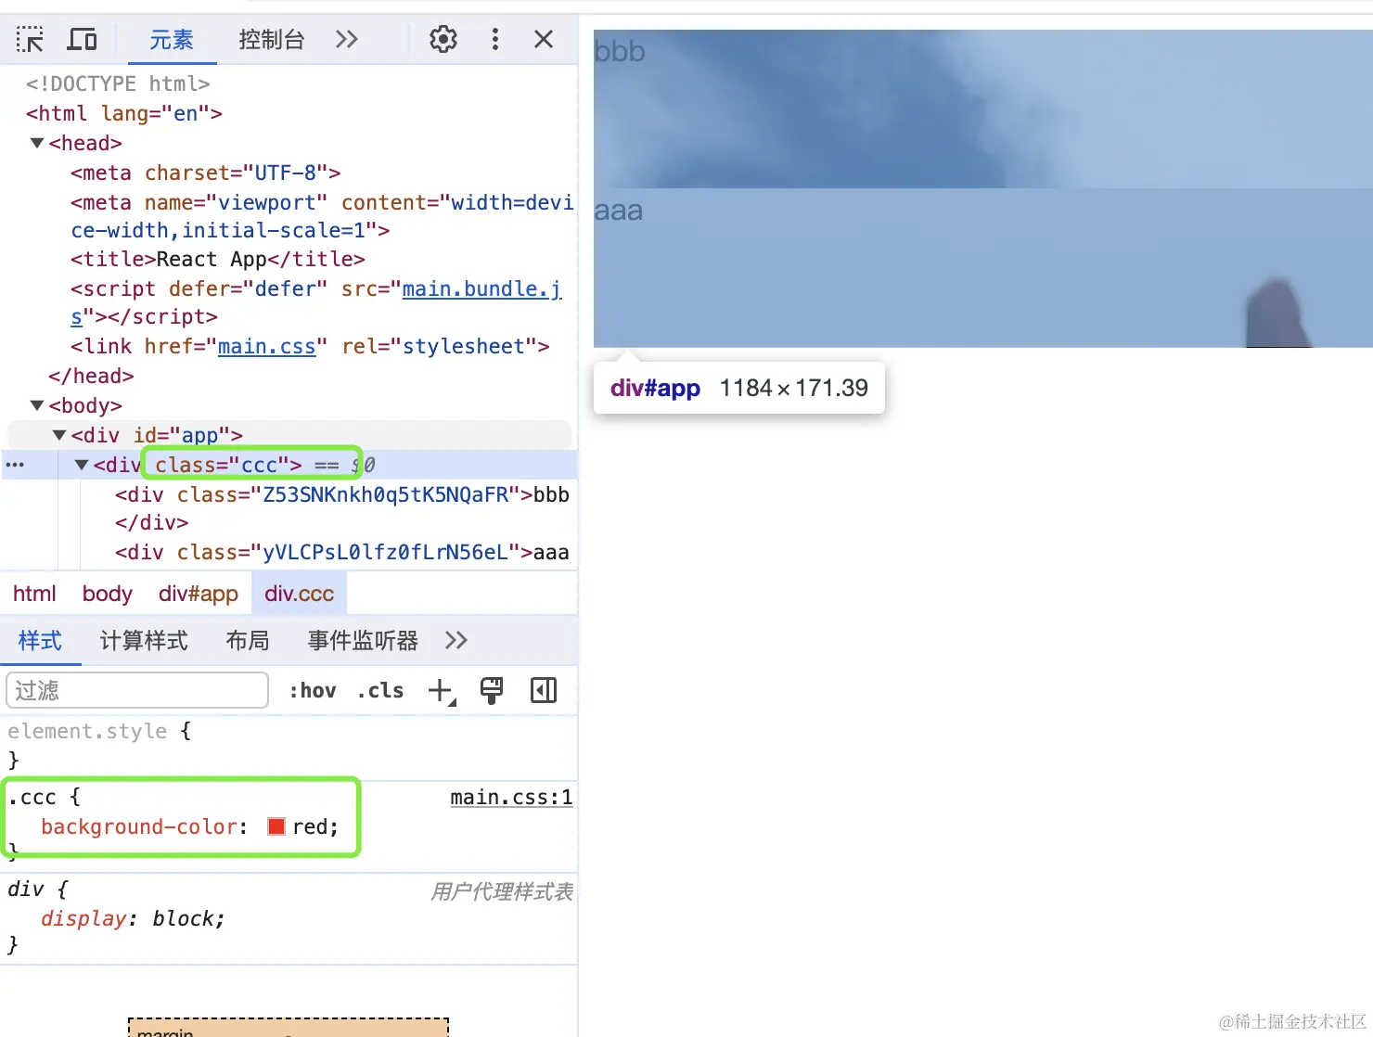The width and height of the screenshot is (1373, 1037).
Task: Select the meta charset="UTF-8" node
Action: (x=206, y=173)
